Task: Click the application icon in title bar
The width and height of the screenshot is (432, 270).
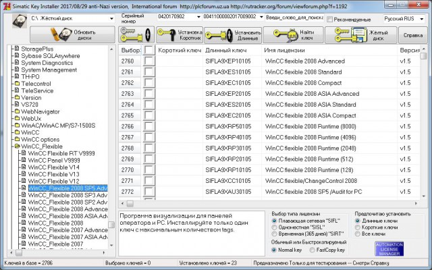Action: pyautogui.click(x=7, y=6)
